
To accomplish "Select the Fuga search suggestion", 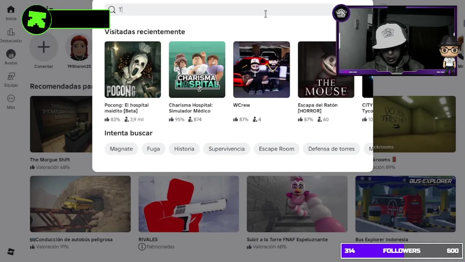I will click(x=153, y=149).
